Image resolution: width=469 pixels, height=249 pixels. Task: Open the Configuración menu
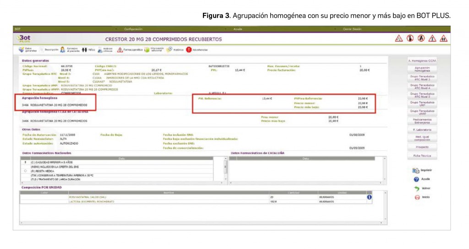133,29
